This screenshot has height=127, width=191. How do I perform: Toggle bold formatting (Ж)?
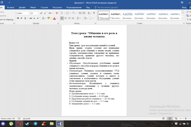coord(18,18)
